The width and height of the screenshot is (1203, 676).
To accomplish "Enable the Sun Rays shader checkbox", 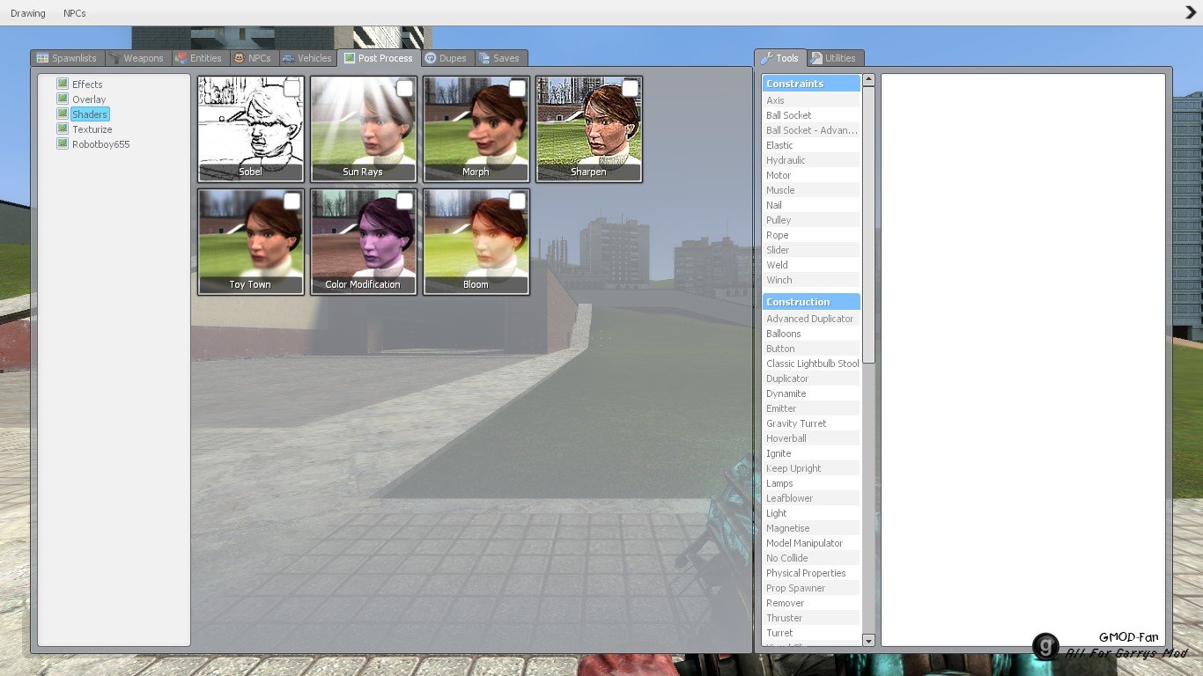I will pos(405,89).
